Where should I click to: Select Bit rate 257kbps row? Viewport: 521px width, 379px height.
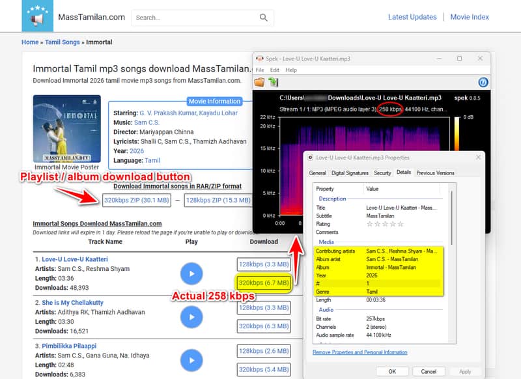pos(378,319)
